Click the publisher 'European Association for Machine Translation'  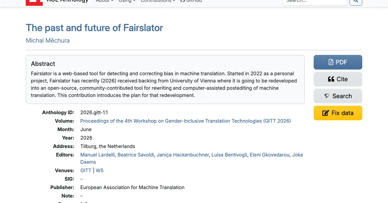tap(132, 187)
